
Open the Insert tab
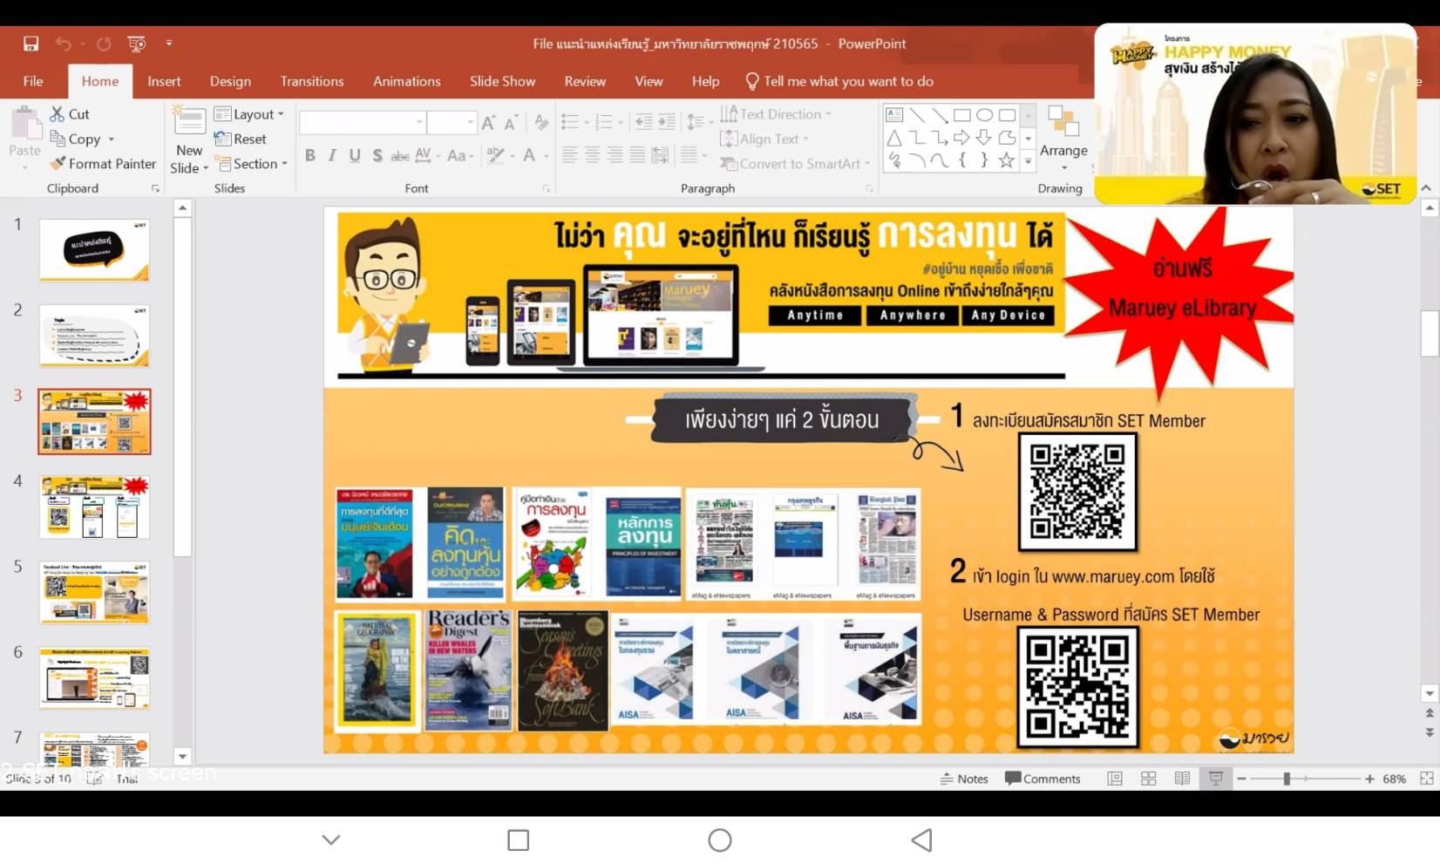pyautogui.click(x=164, y=81)
